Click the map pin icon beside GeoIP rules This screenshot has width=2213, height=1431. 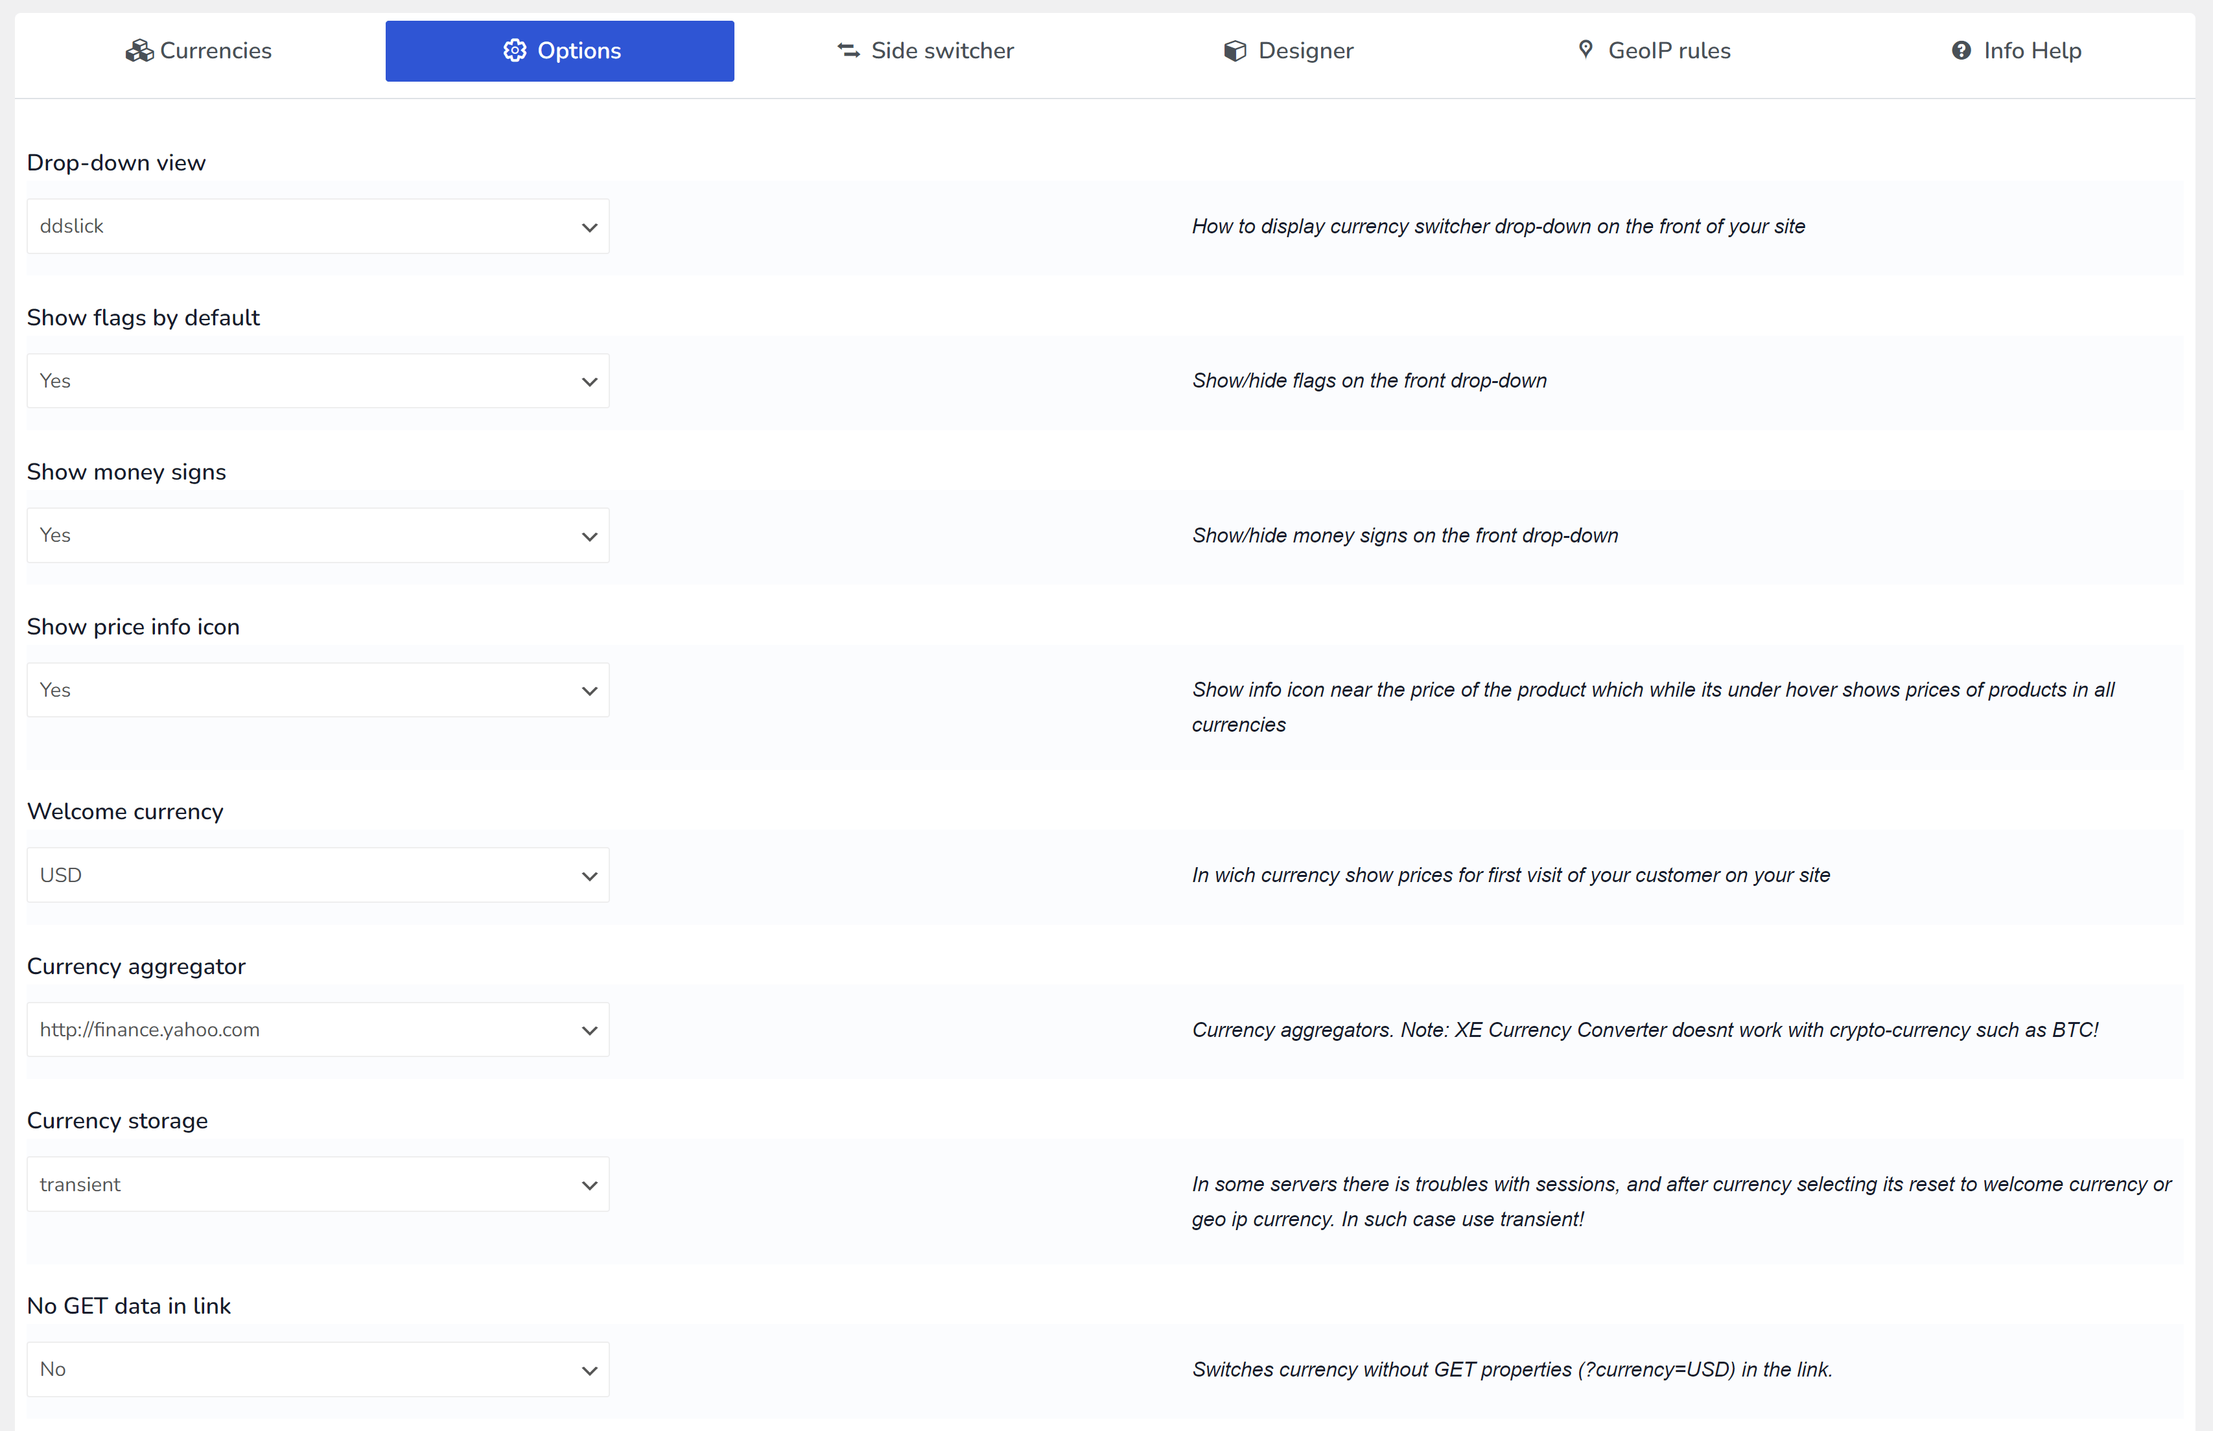(1586, 50)
